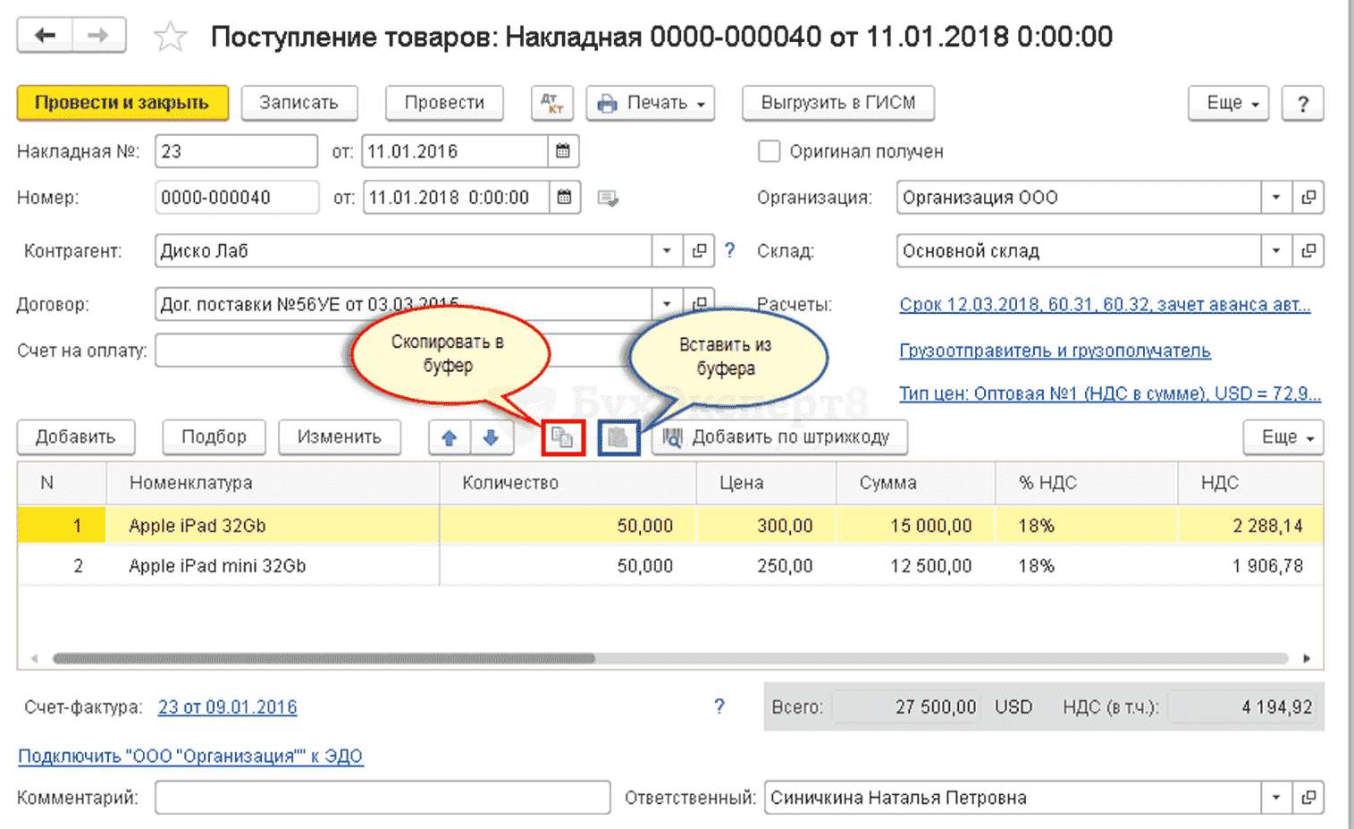Click Провести и закрыть button
This screenshot has width=1354, height=829.
pyautogui.click(x=122, y=103)
